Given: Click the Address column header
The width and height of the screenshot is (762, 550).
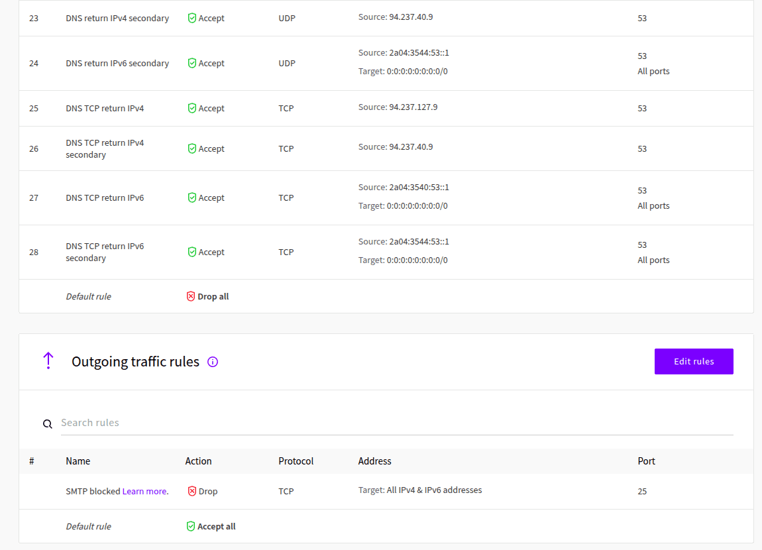Looking at the screenshot, I should click(x=374, y=461).
